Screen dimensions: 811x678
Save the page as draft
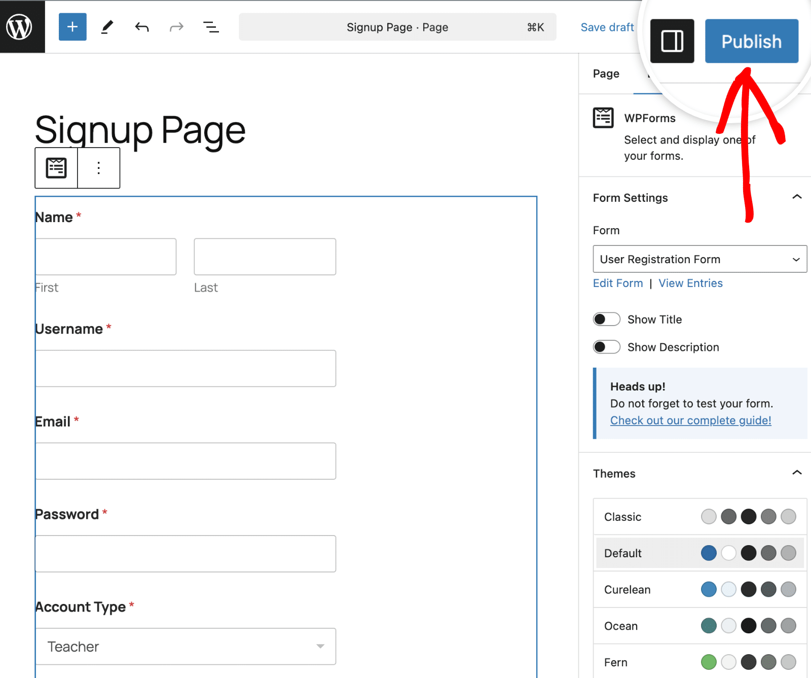coord(607,27)
